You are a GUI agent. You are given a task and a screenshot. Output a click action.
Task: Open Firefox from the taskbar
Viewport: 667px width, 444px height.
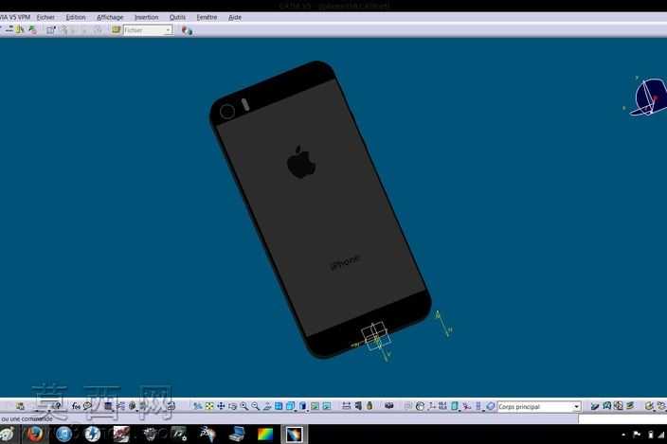point(35,435)
